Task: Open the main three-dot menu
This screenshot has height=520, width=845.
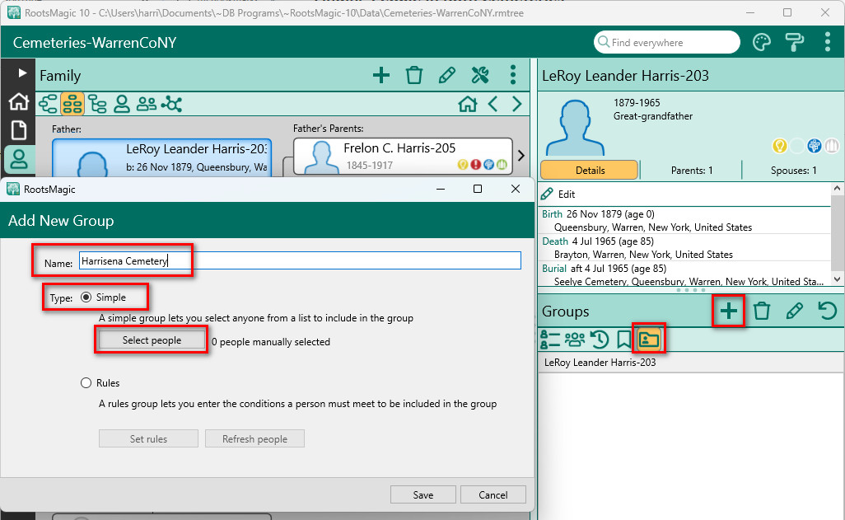Action: (x=827, y=42)
